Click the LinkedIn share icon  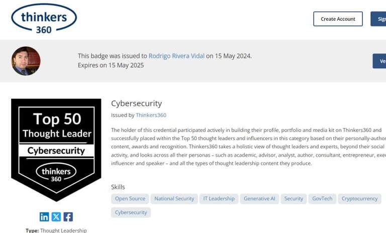44,216
